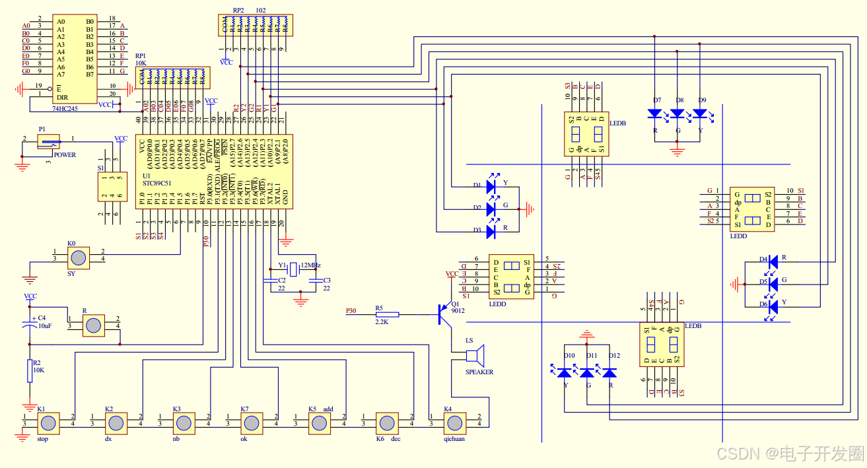Click the STC89C51 microcontroller label
This screenshot has width=867, height=468.
pos(157,184)
